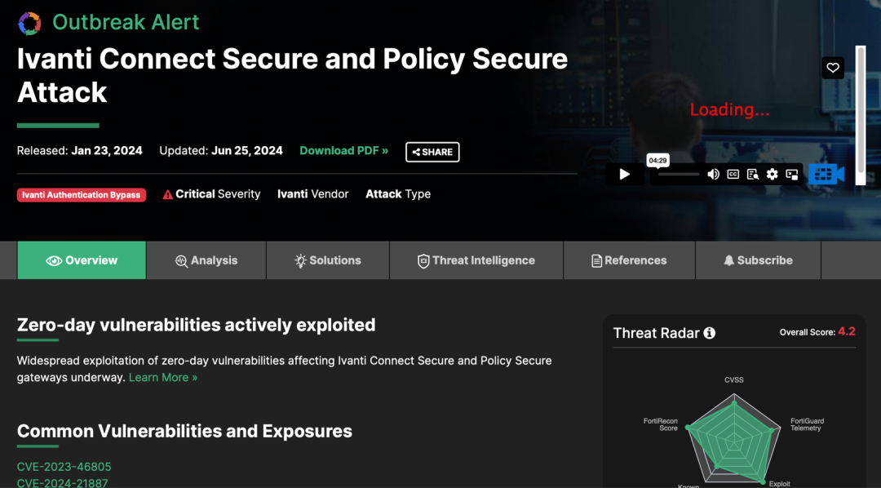881x488 pixels.
Task: Click the Ivanti Authentication Bypass tag
Action: [82, 194]
